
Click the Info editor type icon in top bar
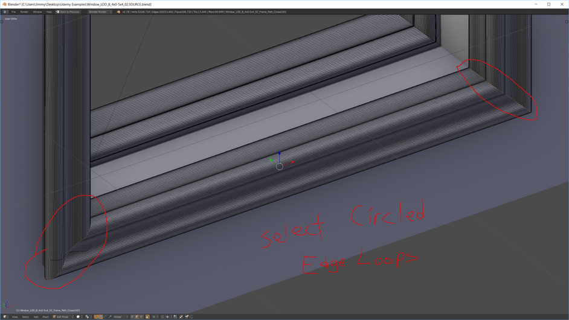(x=5, y=11)
